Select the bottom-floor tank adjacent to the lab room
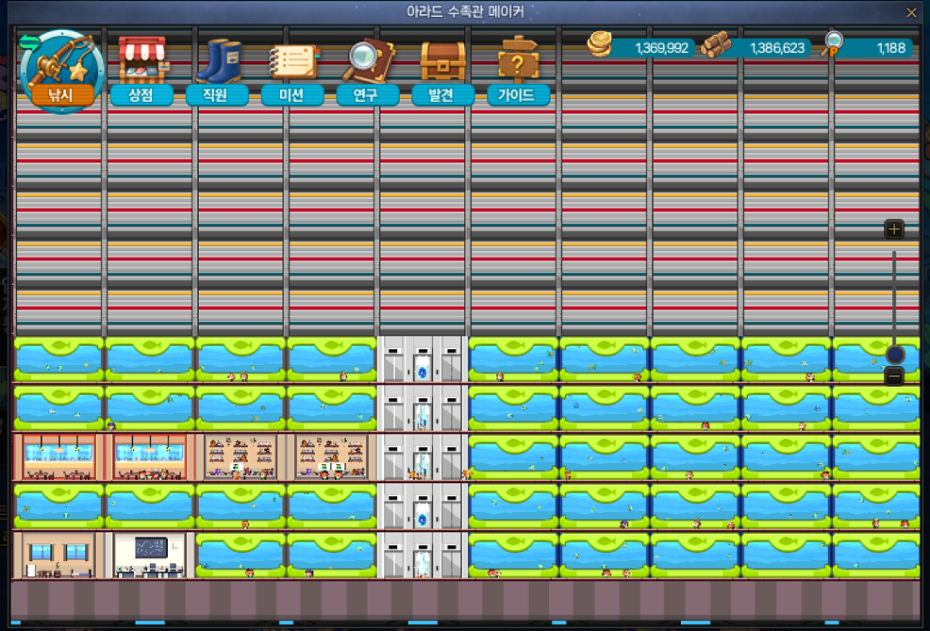 (x=241, y=556)
